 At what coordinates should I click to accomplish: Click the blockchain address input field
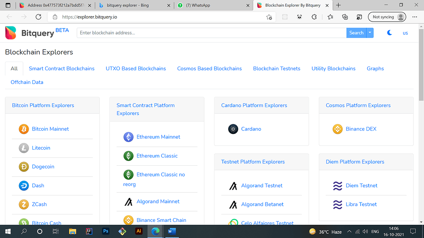pos(207,32)
